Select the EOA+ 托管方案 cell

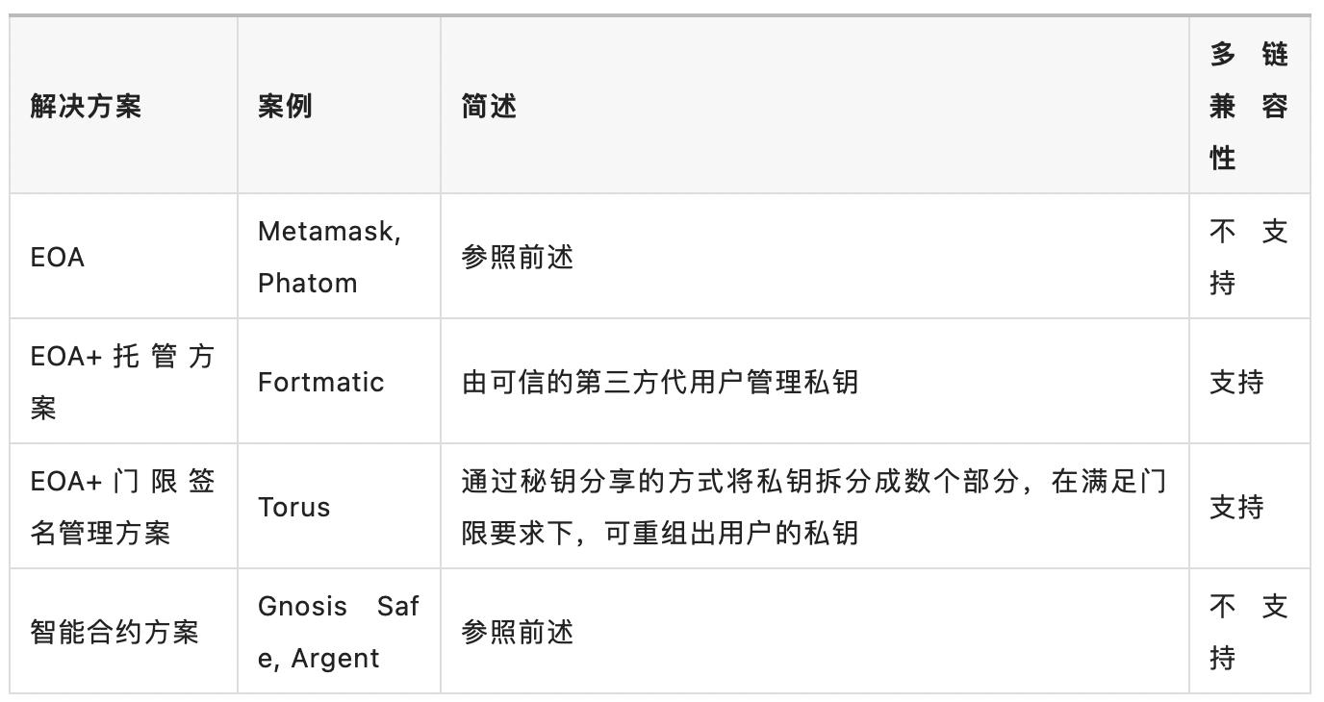(x=122, y=382)
